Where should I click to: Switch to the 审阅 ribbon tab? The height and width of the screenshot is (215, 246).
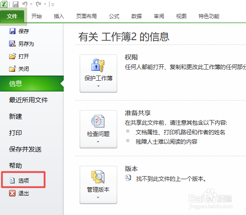click(159, 16)
